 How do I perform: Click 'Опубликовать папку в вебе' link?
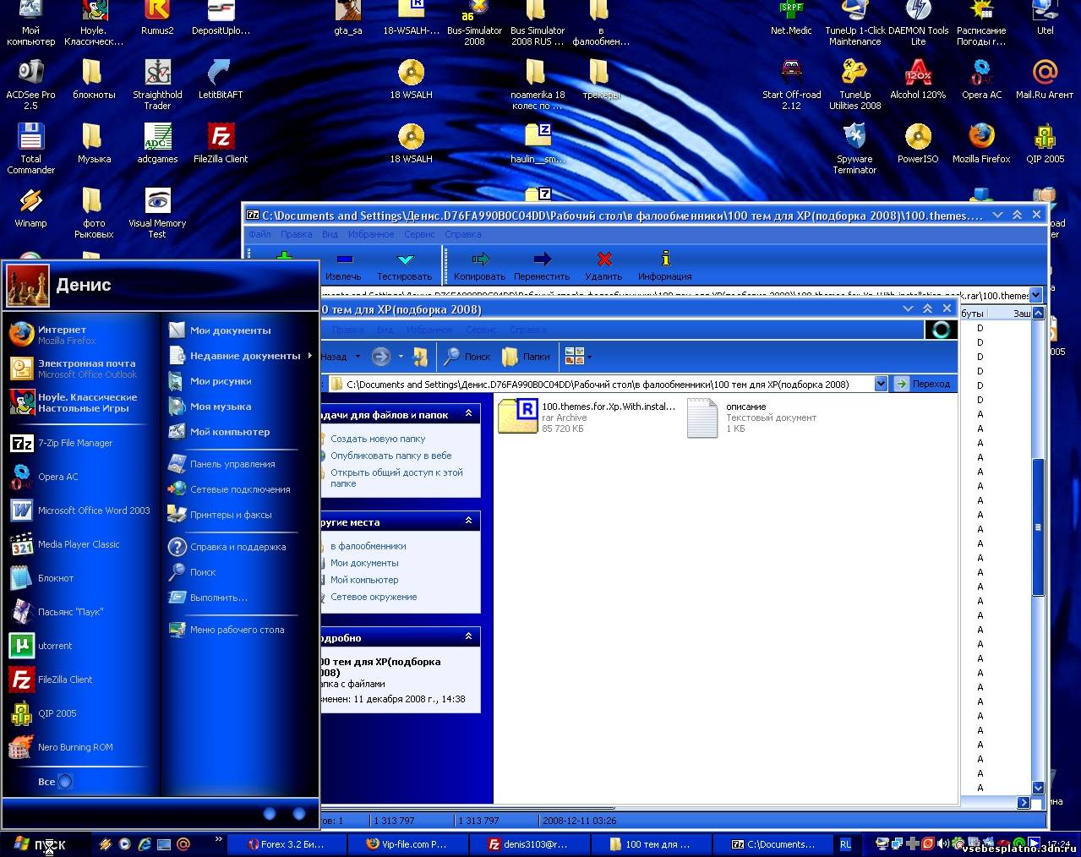click(x=391, y=456)
